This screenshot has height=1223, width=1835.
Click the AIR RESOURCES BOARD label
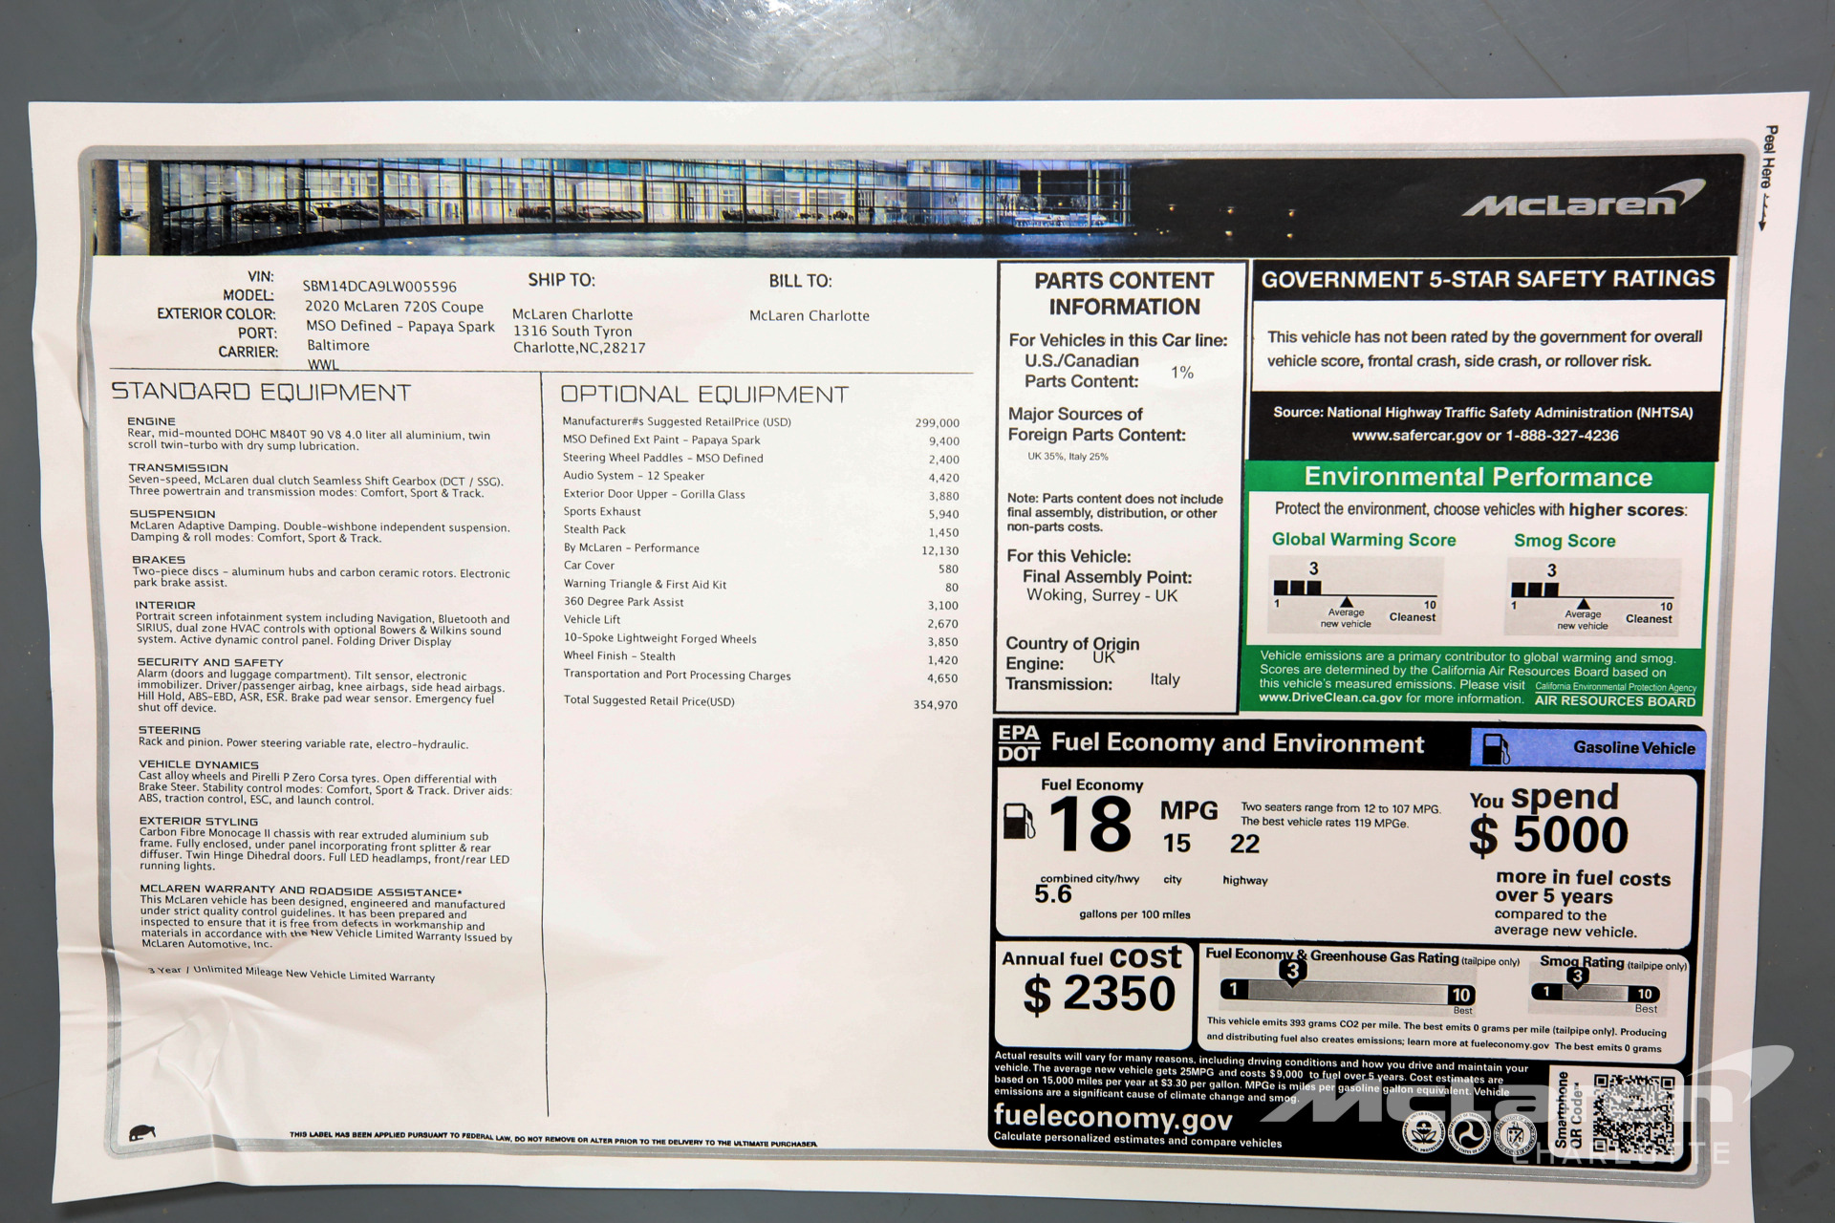[x=1615, y=701]
